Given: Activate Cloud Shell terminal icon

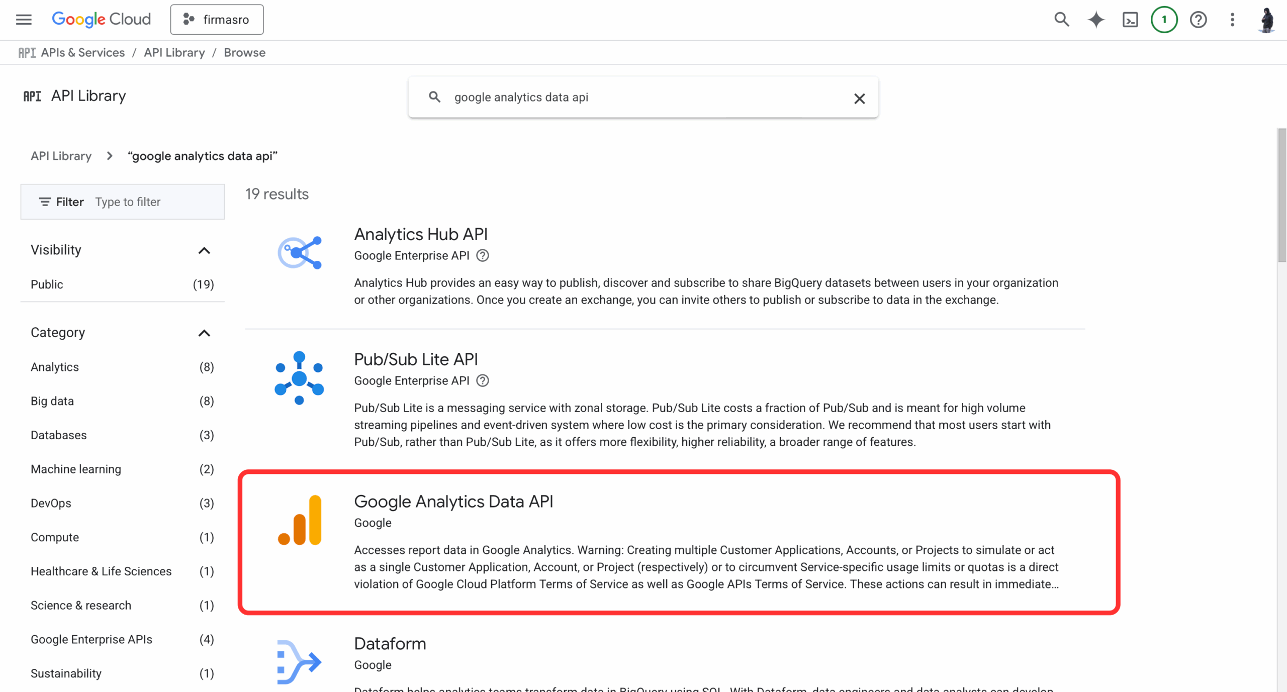Looking at the screenshot, I should click(x=1130, y=20).
